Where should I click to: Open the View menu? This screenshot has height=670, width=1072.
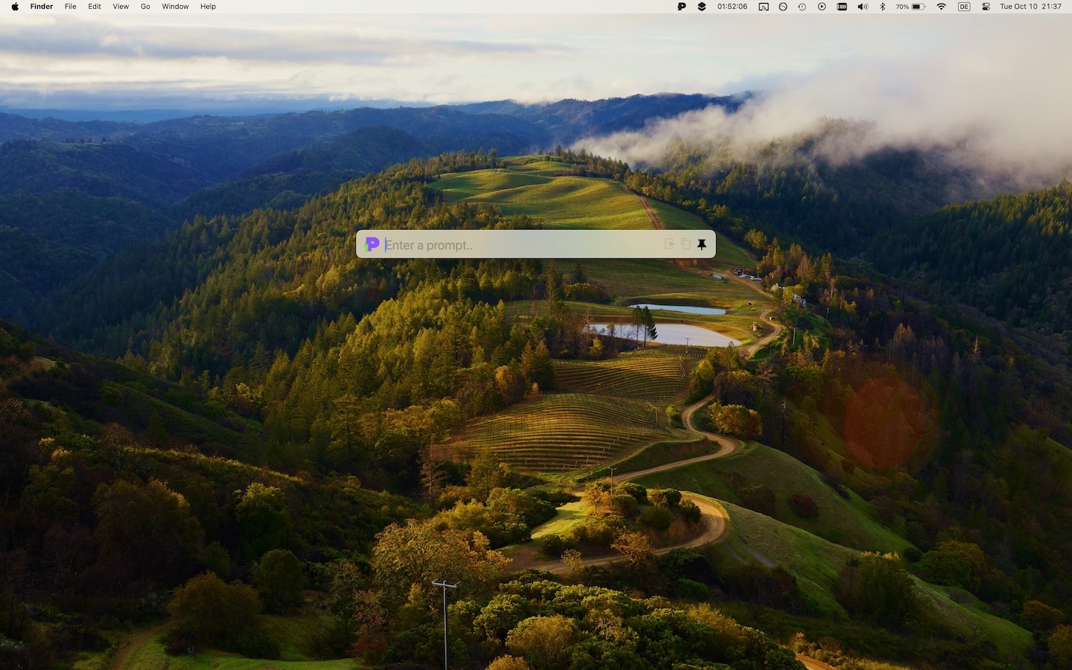coord(121,7)
